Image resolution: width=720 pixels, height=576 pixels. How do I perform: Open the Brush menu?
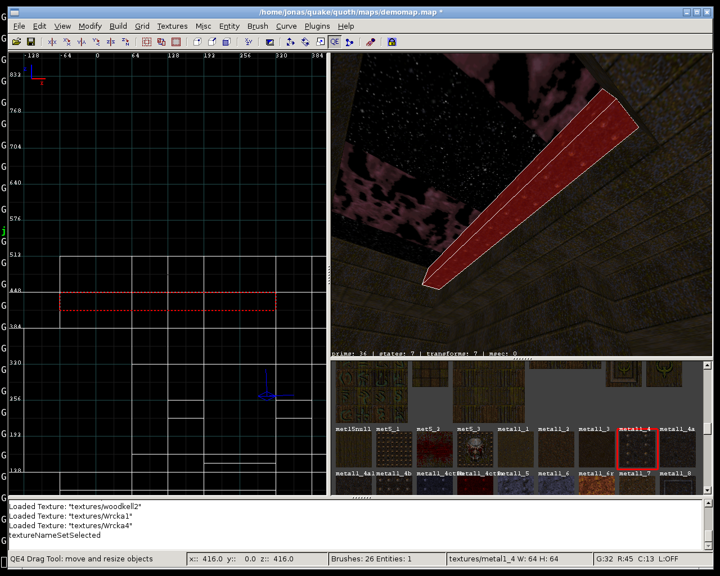click(258, 26)
